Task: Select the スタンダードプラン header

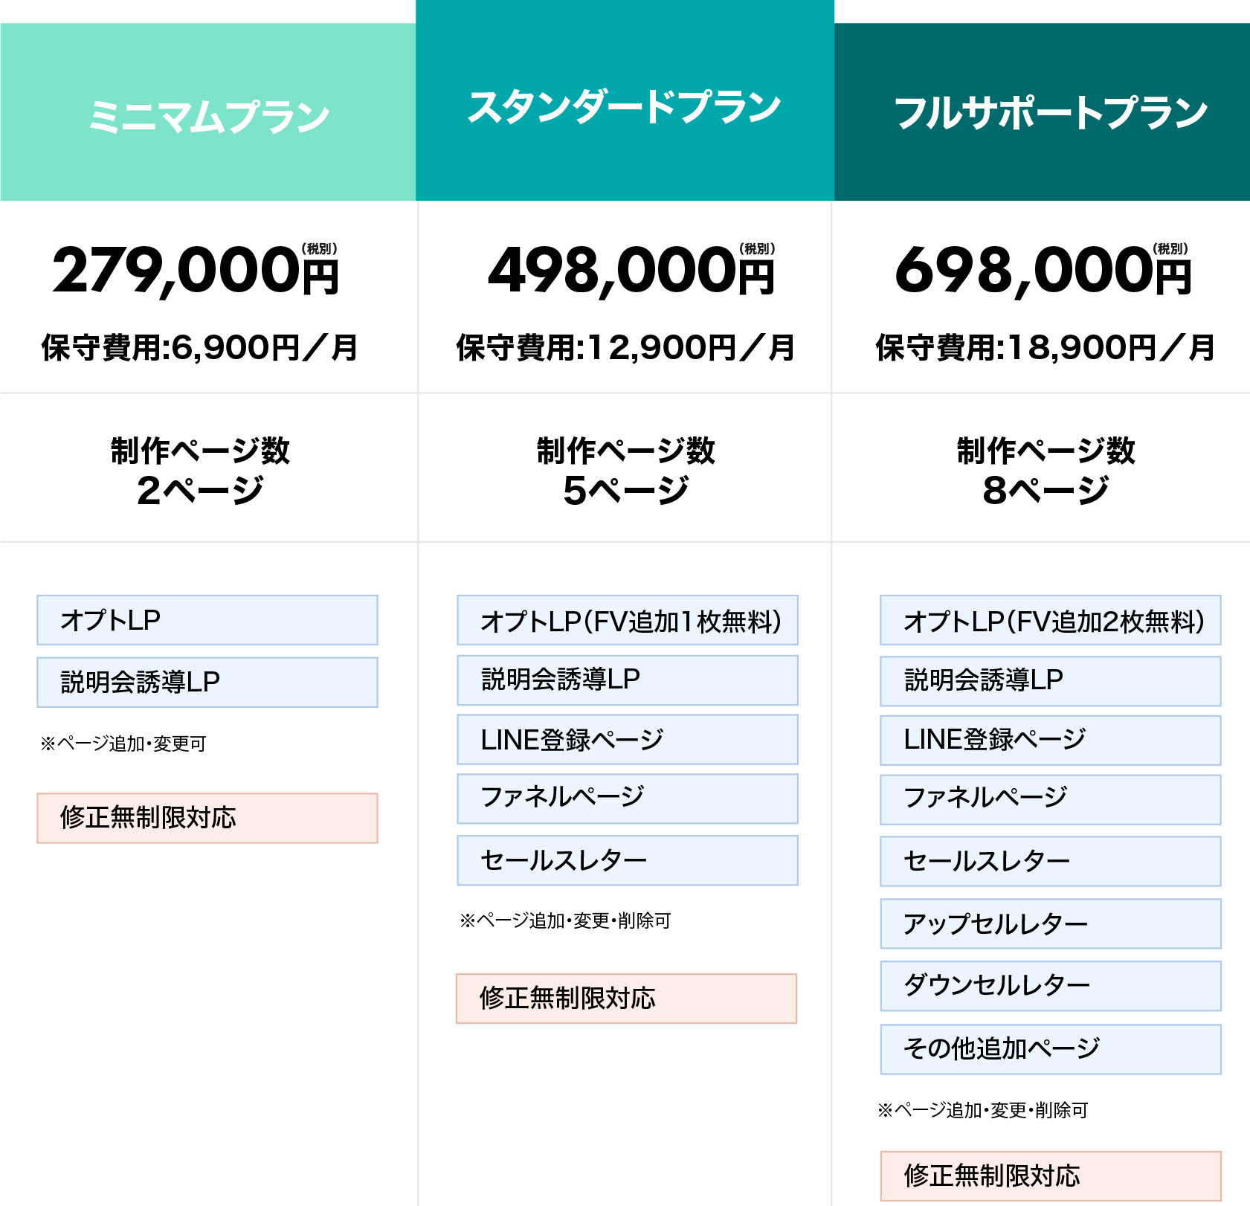Action: pyautogui.click(x=624, y=107)
